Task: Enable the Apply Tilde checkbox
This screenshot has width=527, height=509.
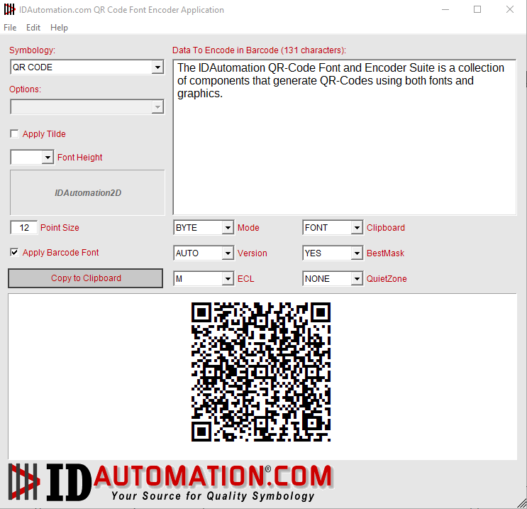Action: [x=14, y=134]
